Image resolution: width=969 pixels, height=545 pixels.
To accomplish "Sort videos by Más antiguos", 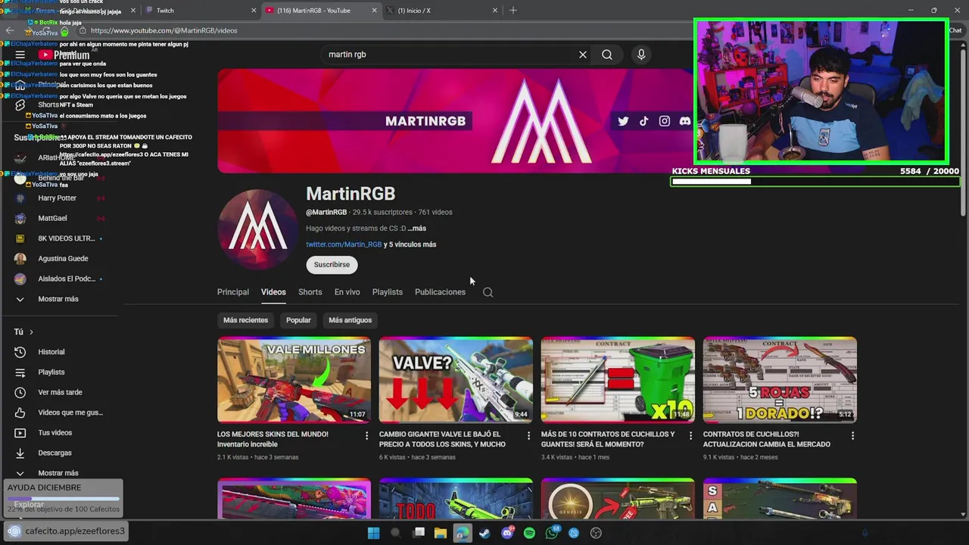I will coord(350,320).
